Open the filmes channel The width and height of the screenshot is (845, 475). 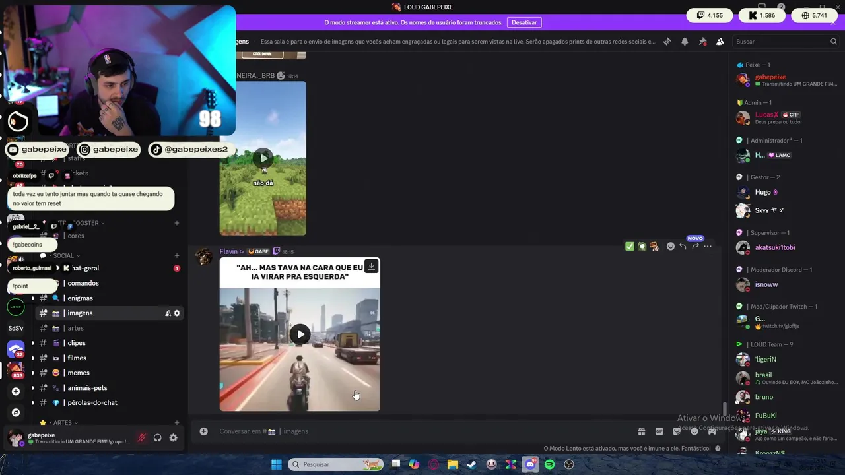[108, 358]
